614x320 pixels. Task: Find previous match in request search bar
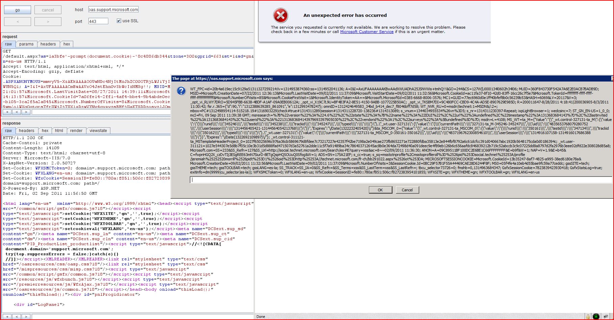pyautogui.click(x=17, y=112)
